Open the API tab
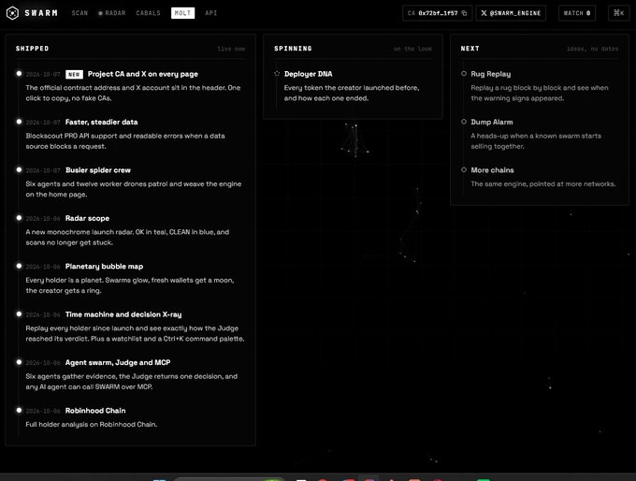The width and height of the screenshot is (636, 481). click(211, 13)
